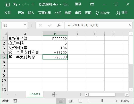This screenshot has width=134, height=104.
Task: Click cell with value 18%
Action: (x=55, y=48)
